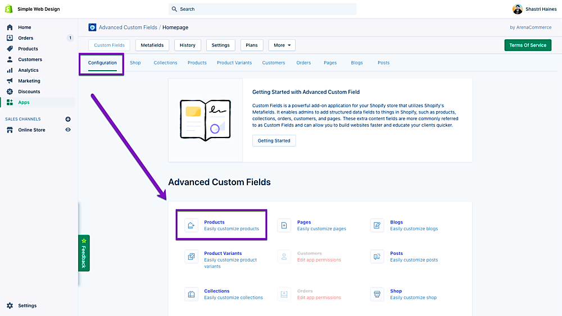Click the Products customize card icon
562x316 pixels.
(191, 226)
